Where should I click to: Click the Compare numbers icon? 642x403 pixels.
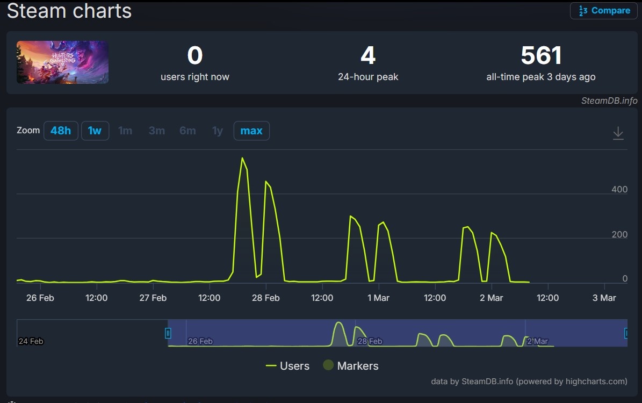click(583, 11)
